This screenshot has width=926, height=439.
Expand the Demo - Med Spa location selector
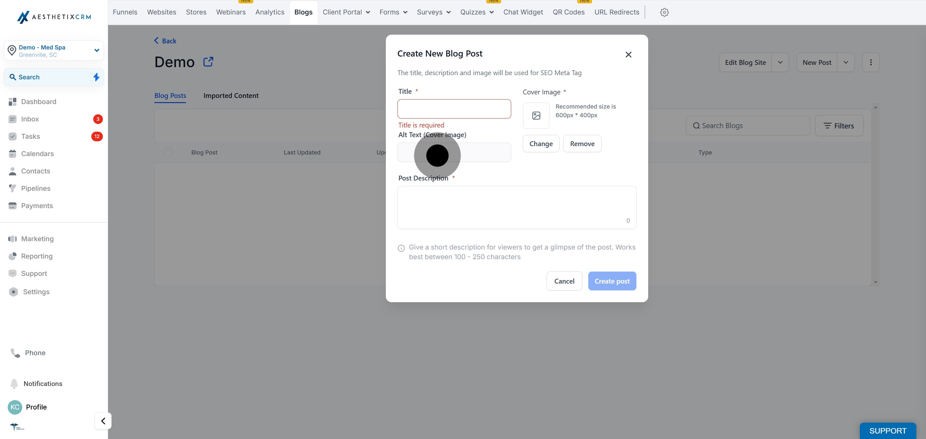tap(96, 50)
